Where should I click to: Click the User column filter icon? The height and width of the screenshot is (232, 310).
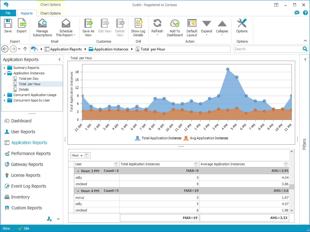tap(116, 164)
